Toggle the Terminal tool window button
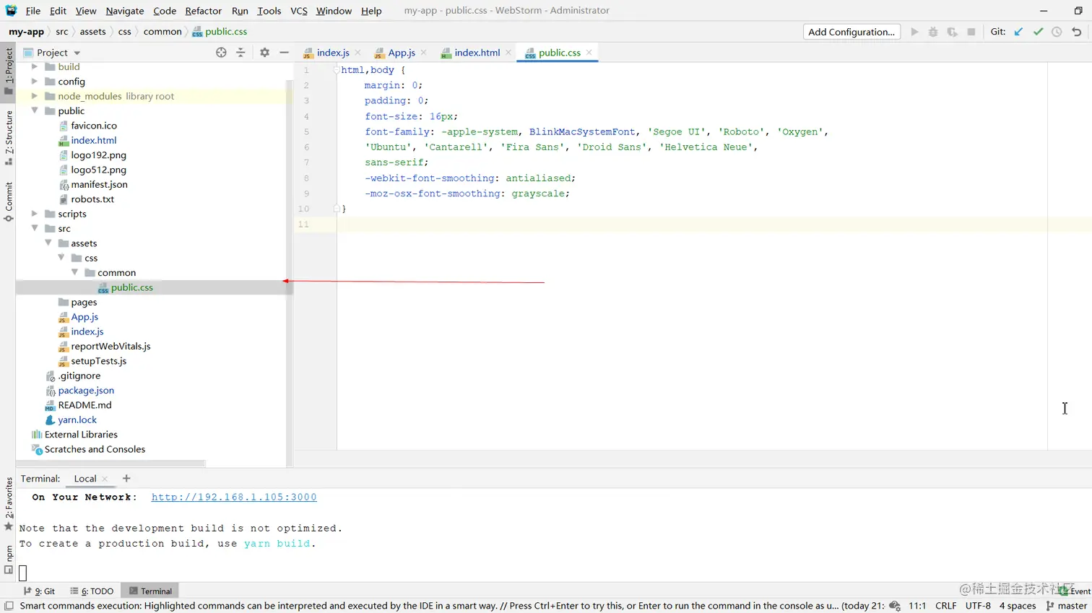1092x613 pixels. click(150, 591)
